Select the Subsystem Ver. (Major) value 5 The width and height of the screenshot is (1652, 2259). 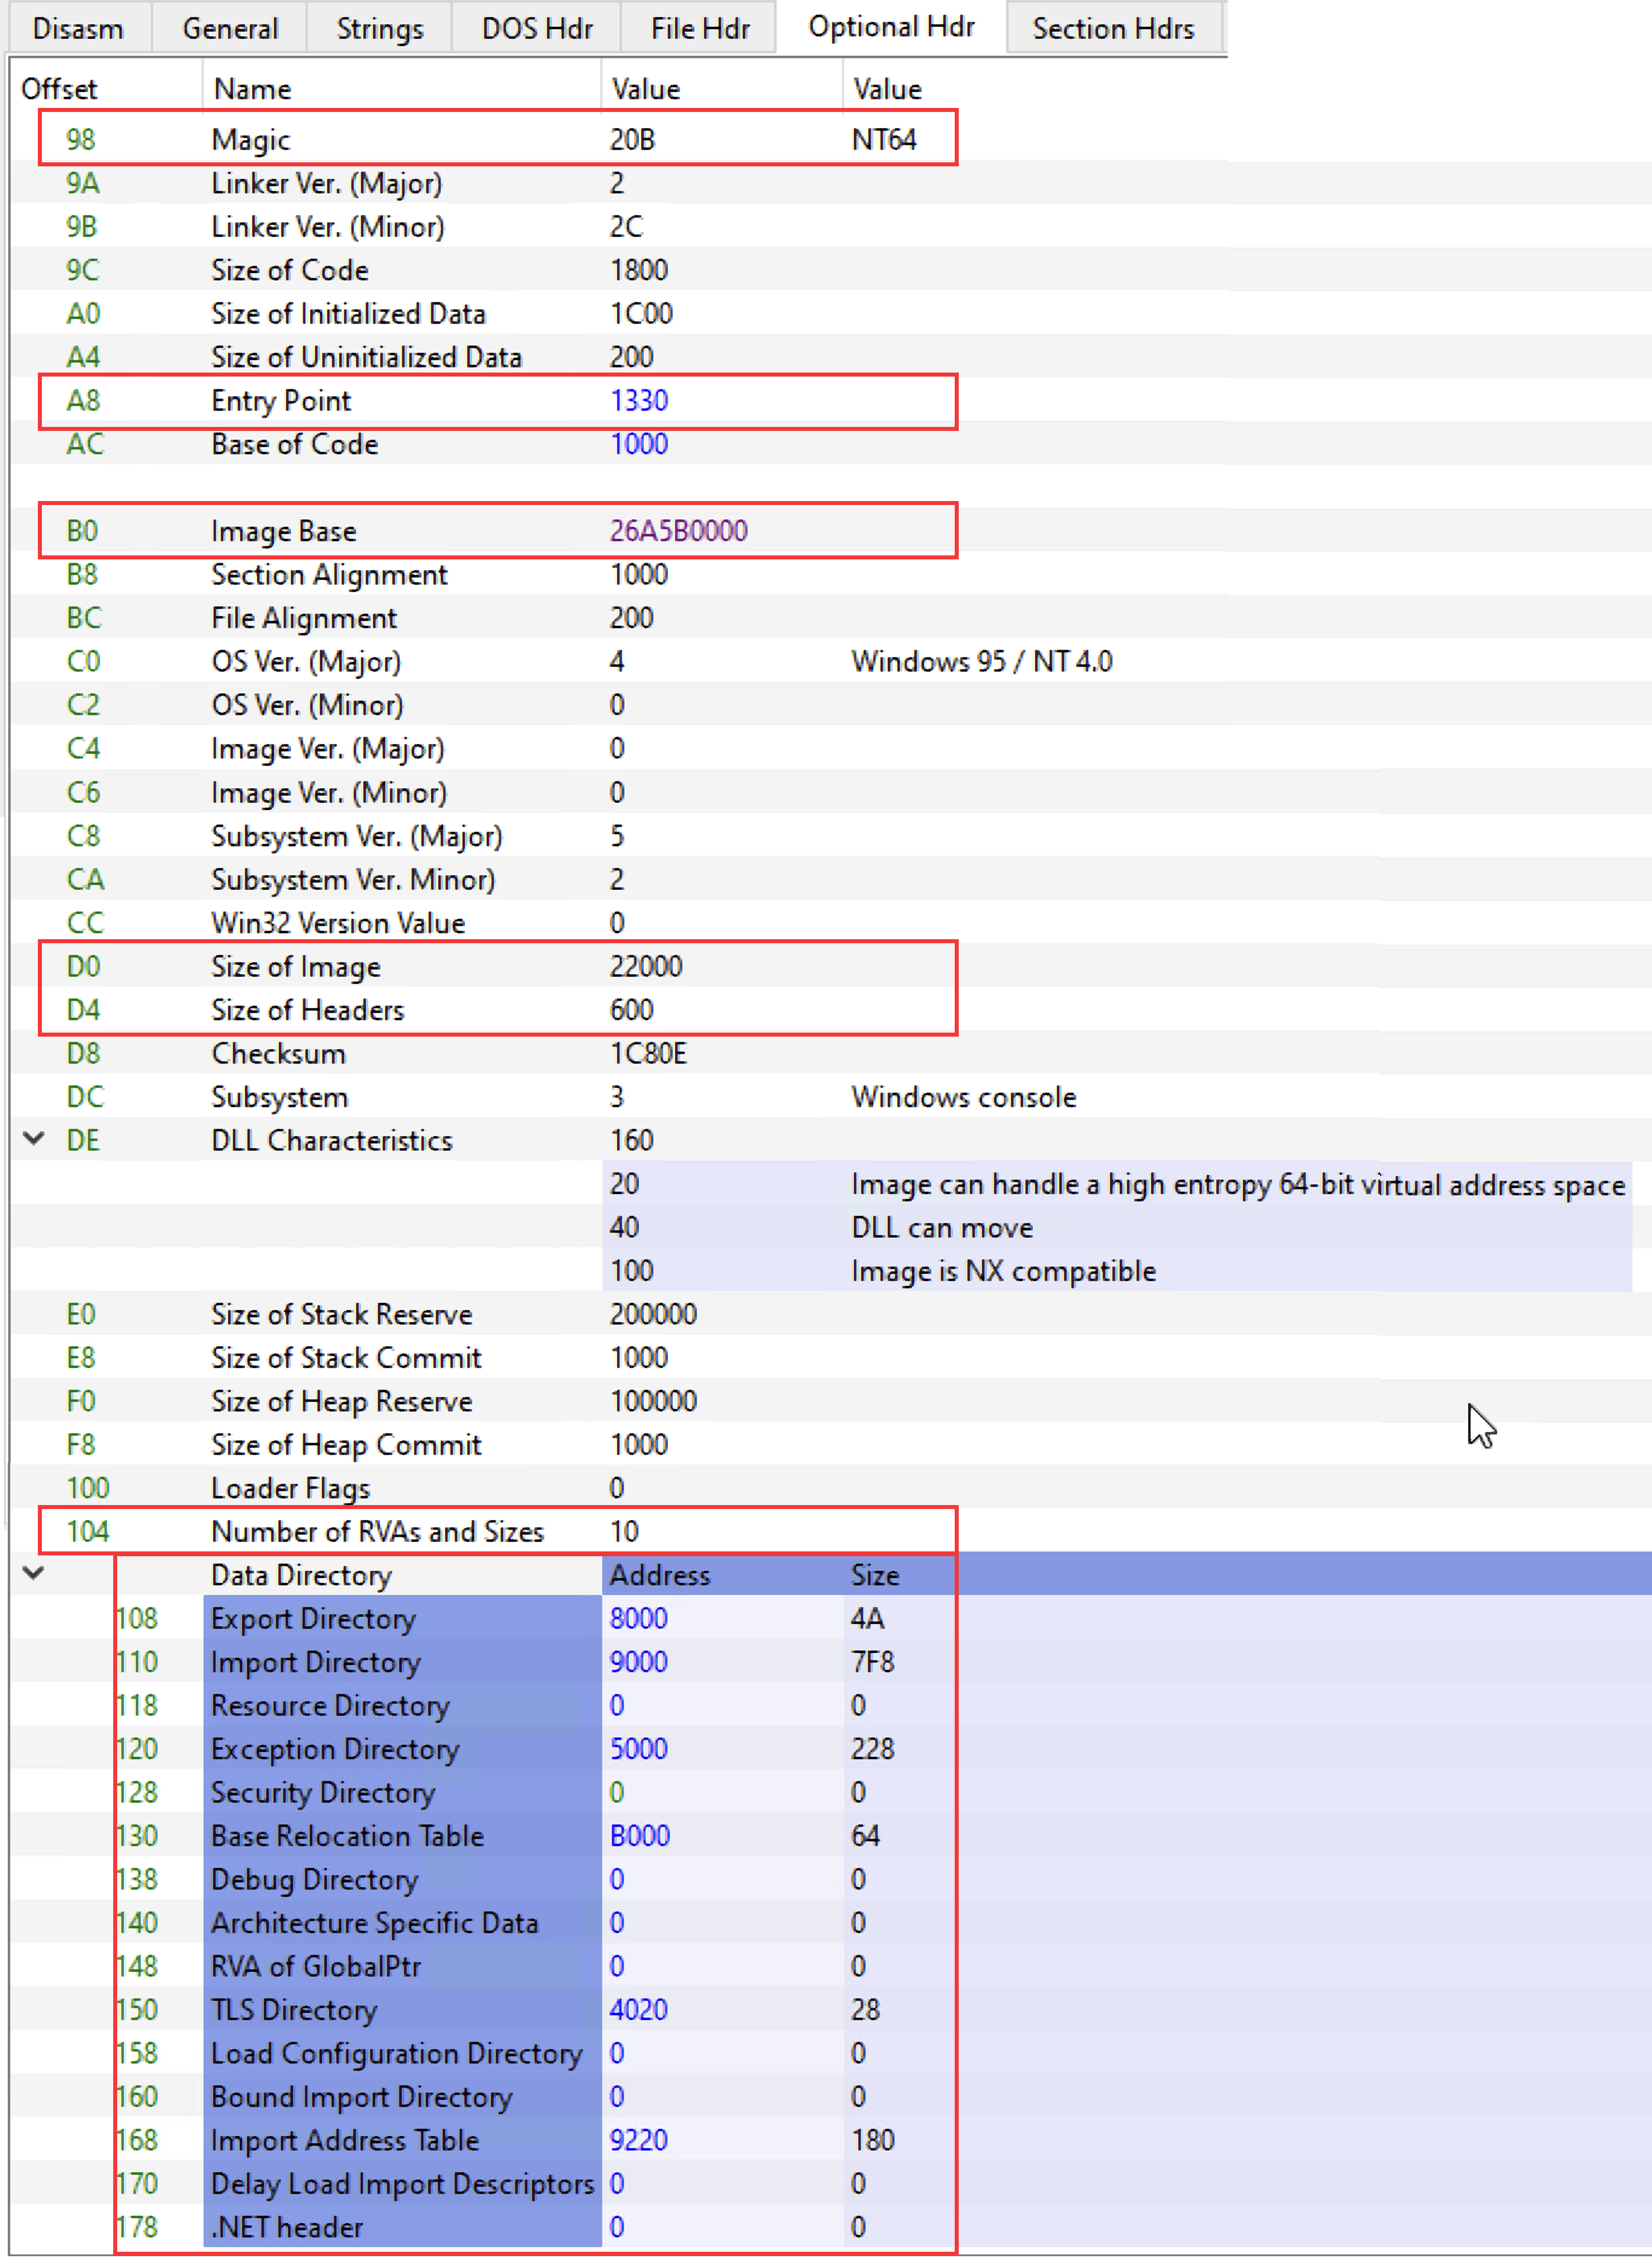click(x=617, y=836)
